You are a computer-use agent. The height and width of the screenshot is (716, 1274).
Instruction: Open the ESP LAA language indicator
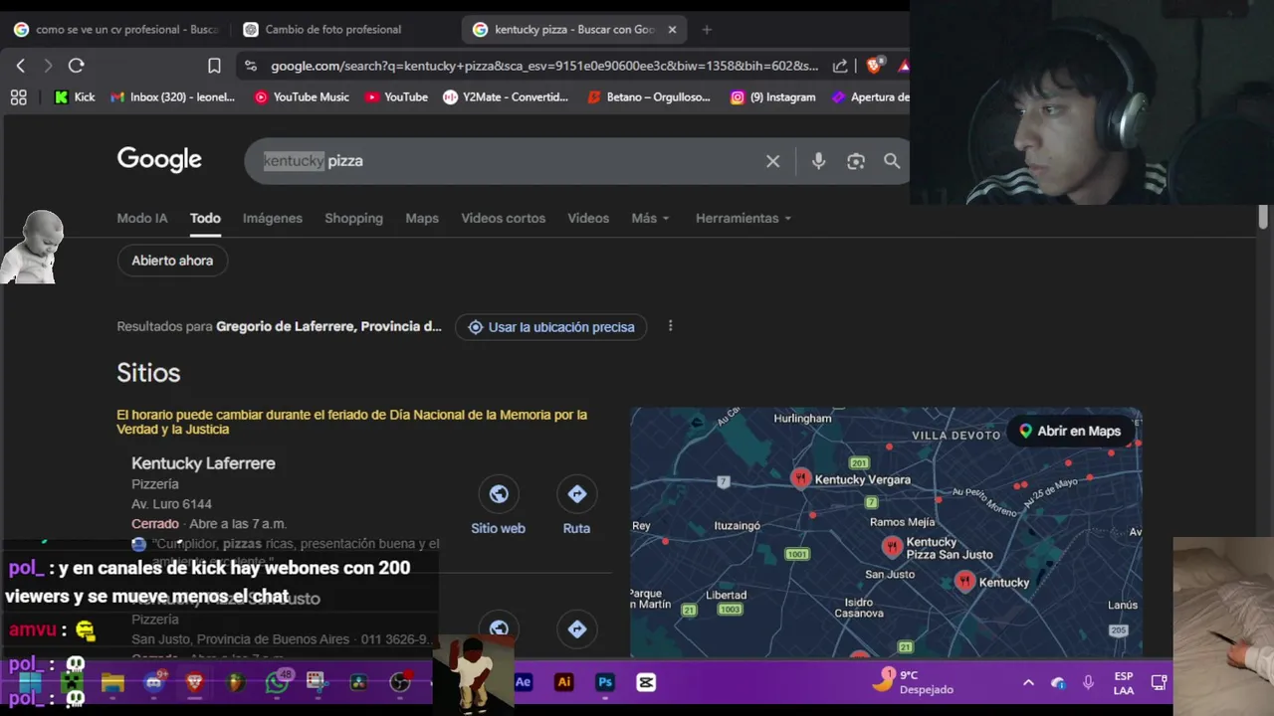coord(1124,683)
